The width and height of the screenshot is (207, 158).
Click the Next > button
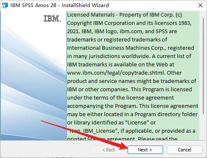click(x=145, y=150)
